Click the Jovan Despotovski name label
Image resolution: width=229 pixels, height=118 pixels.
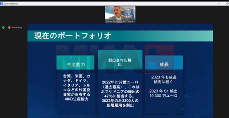tap(120, 21)
